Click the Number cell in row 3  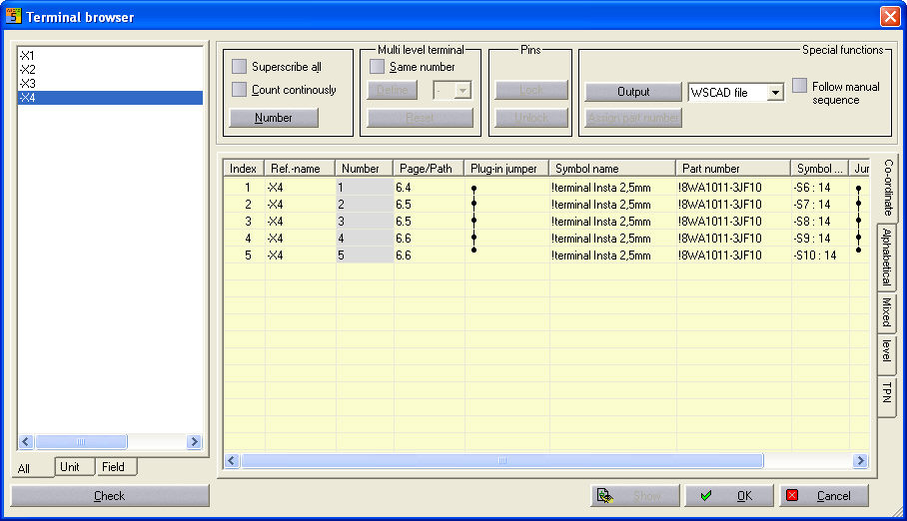pos(365,222)
